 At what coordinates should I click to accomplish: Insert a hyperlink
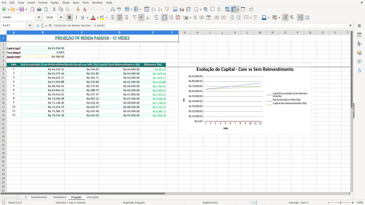pos(206,9)
